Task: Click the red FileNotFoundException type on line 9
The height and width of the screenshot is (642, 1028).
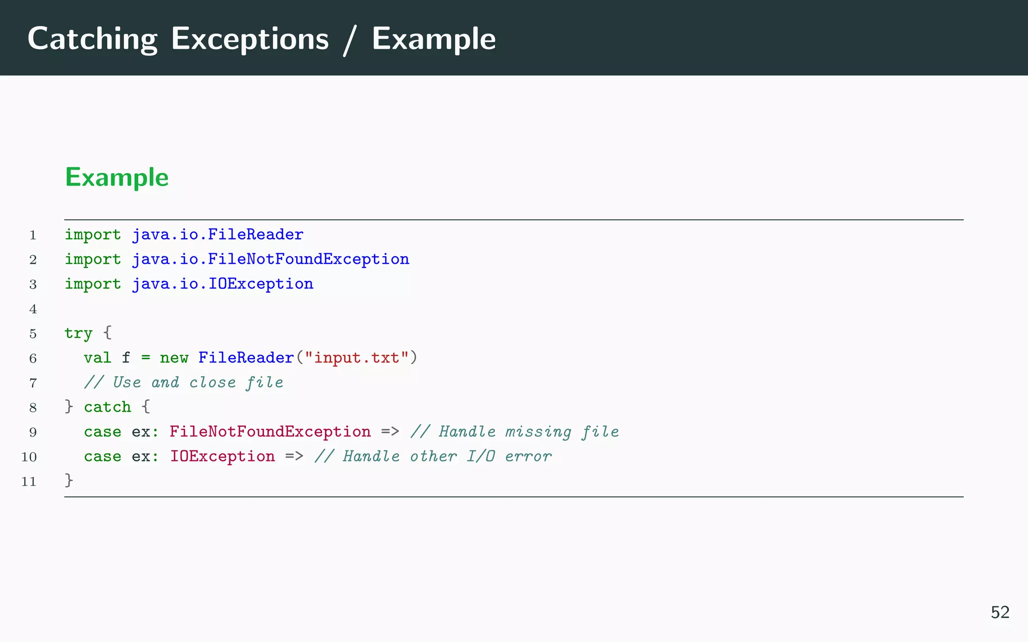Action: tap(270, 432)
